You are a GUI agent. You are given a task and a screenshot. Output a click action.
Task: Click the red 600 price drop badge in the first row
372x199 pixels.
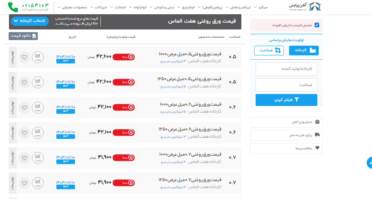(124, 57)
